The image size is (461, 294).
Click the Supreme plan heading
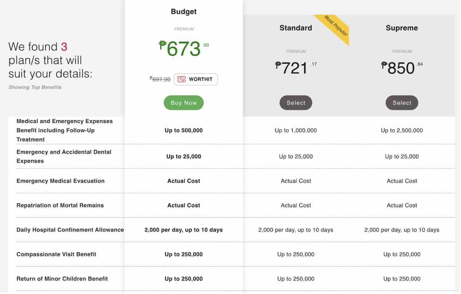click(402, 28)
